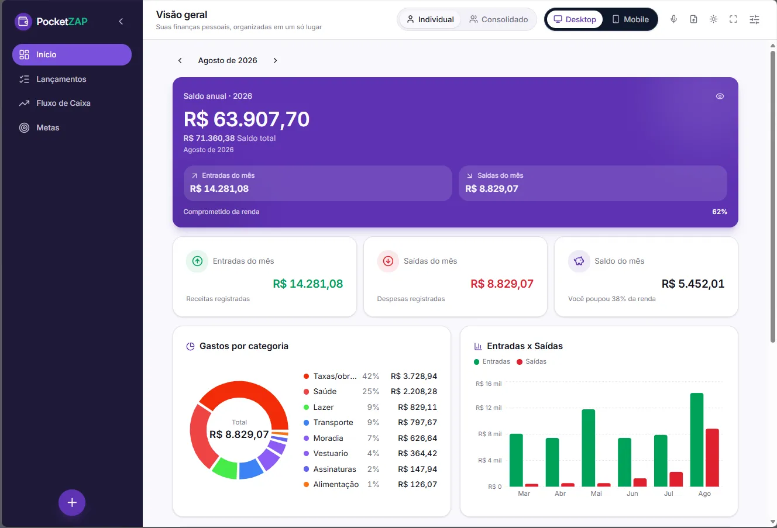Toggle the light theme sun icon
The image size is (777, 528).
click(713, 19)
